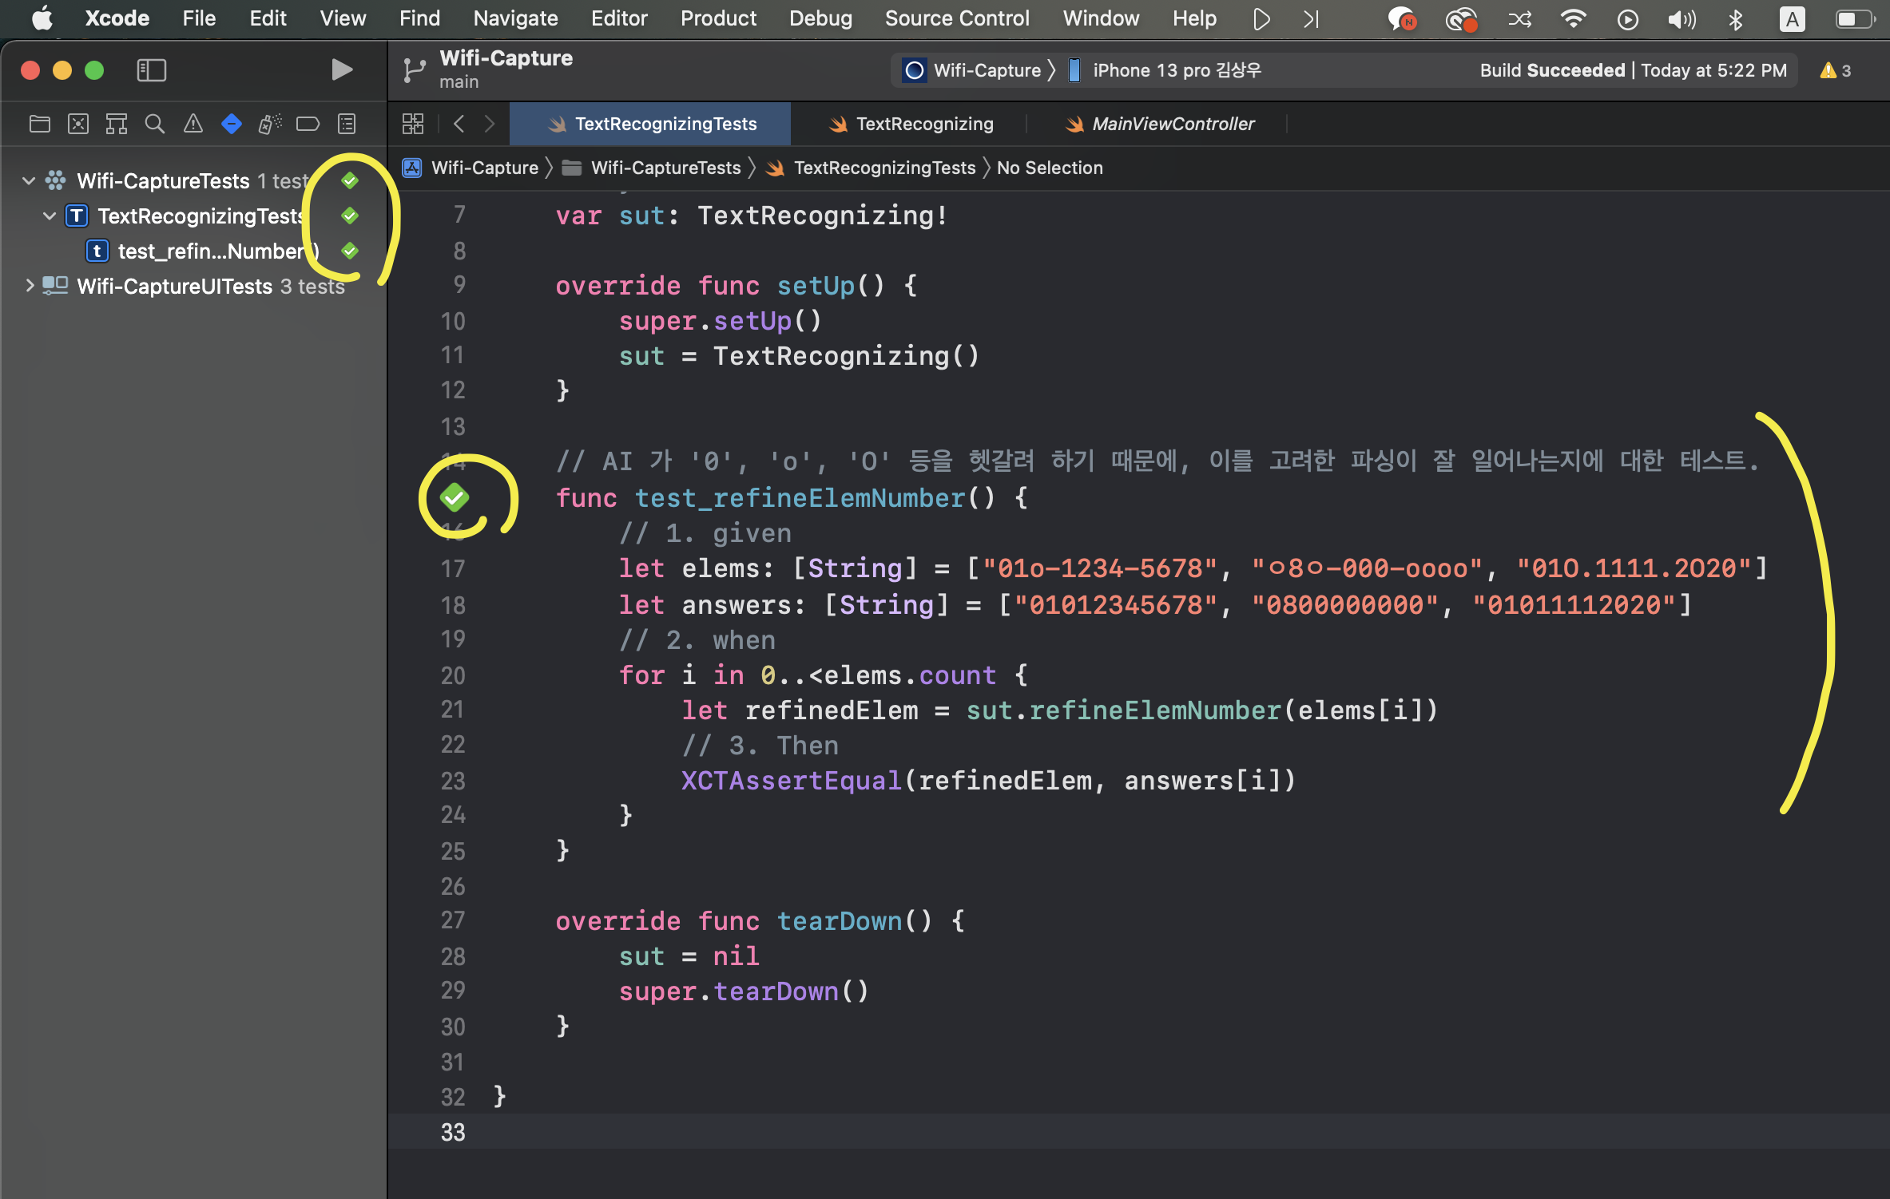Open the Debug navigator icon

point(270,124)
